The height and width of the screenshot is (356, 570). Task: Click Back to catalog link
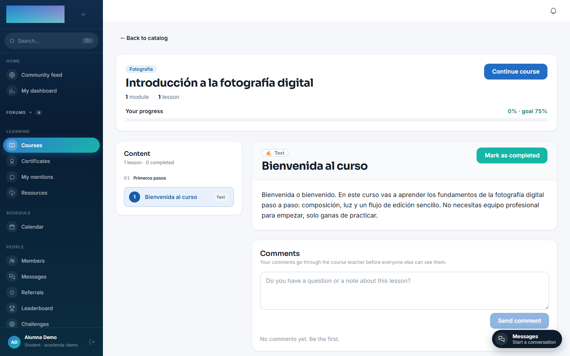pyautogui.click(x=144, y=38)
